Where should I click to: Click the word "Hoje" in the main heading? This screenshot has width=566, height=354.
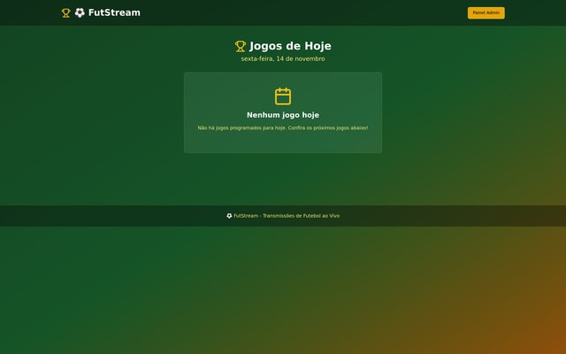point(317,46)
